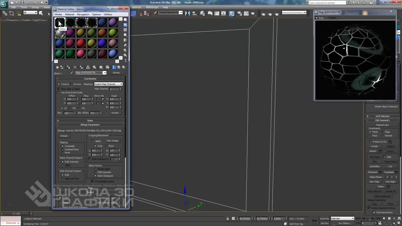Expand the Soft Selection rollout

(x=382, y=116)
